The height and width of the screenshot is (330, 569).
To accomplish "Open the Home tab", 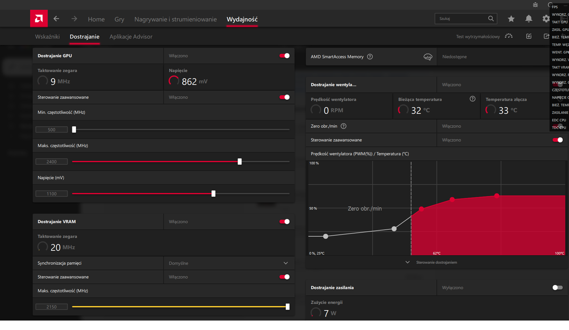I will (96, 19).
